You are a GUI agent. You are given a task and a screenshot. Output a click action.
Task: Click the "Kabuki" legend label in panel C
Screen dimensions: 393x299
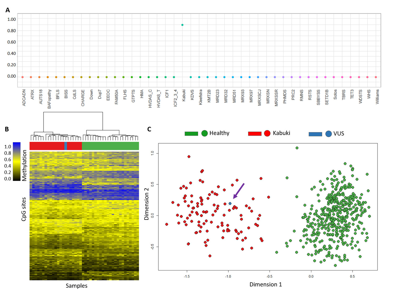(x=282, y=133)
